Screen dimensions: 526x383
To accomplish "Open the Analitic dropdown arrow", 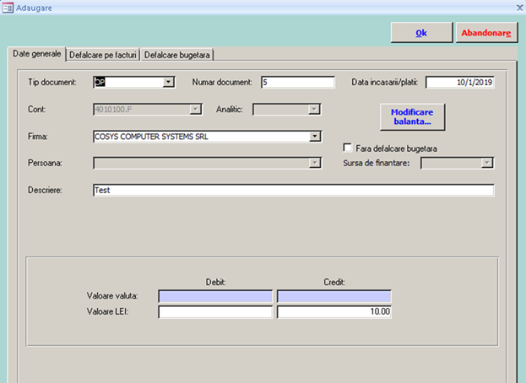I will coord(314,109).
